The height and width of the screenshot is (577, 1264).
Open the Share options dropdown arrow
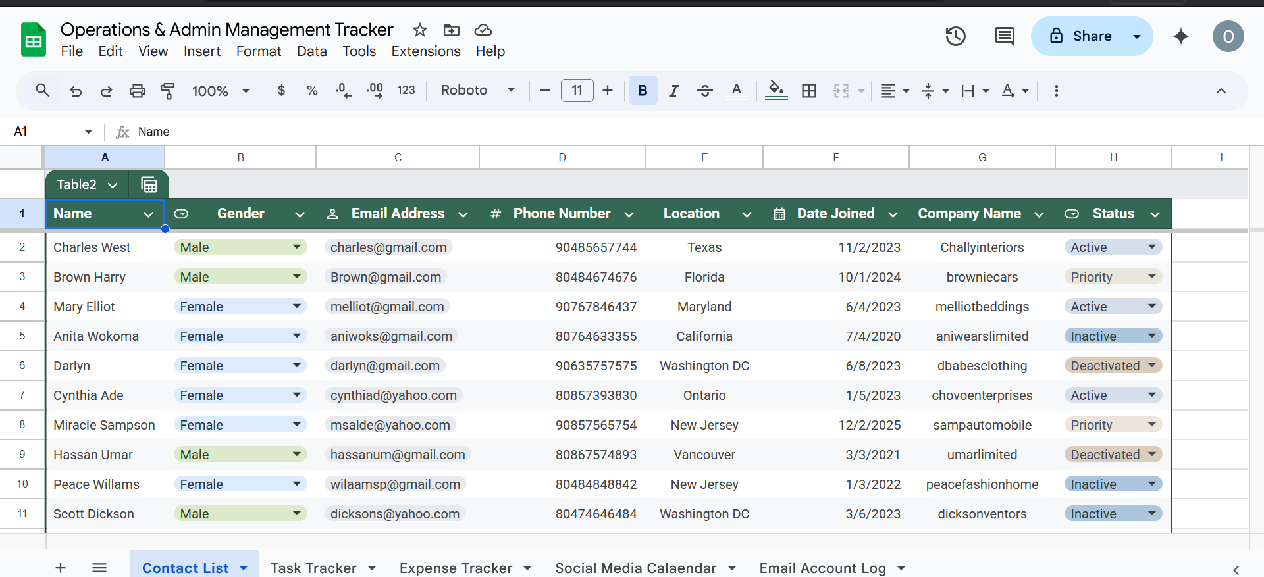point(1137,36)
